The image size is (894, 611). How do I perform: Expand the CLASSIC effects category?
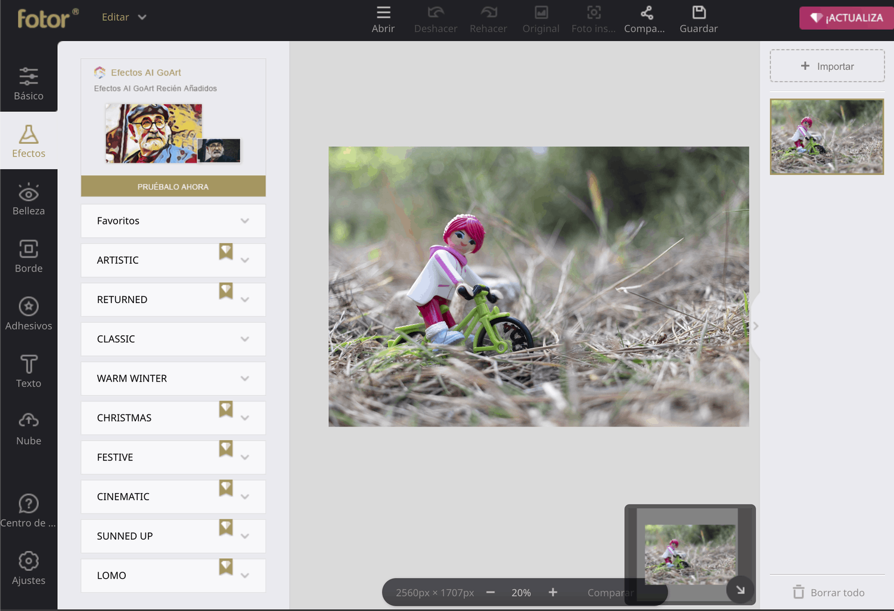coord(173,339)
